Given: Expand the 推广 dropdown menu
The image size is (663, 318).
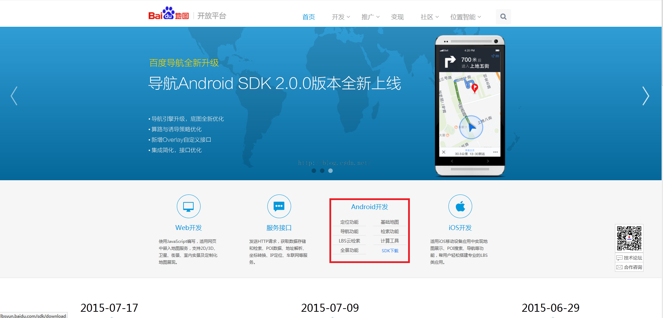Looking at the screenshot, I should tap(370, 17).
